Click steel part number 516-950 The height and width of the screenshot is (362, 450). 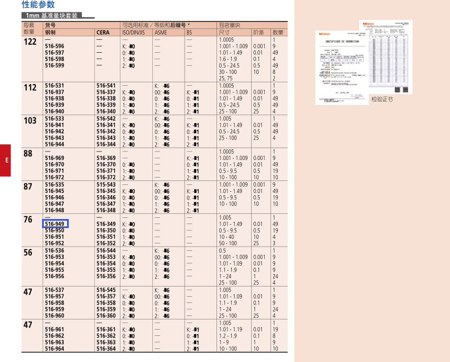55,230
